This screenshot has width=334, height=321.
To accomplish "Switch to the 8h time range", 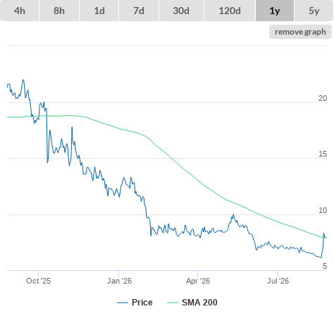I will coord(59,11).
